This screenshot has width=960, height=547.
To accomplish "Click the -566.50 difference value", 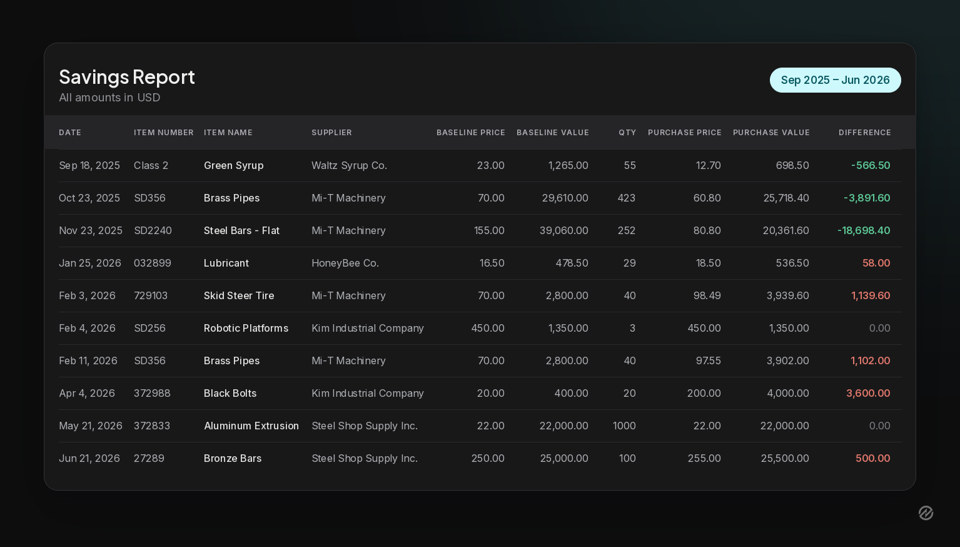I will click(871, 165).
